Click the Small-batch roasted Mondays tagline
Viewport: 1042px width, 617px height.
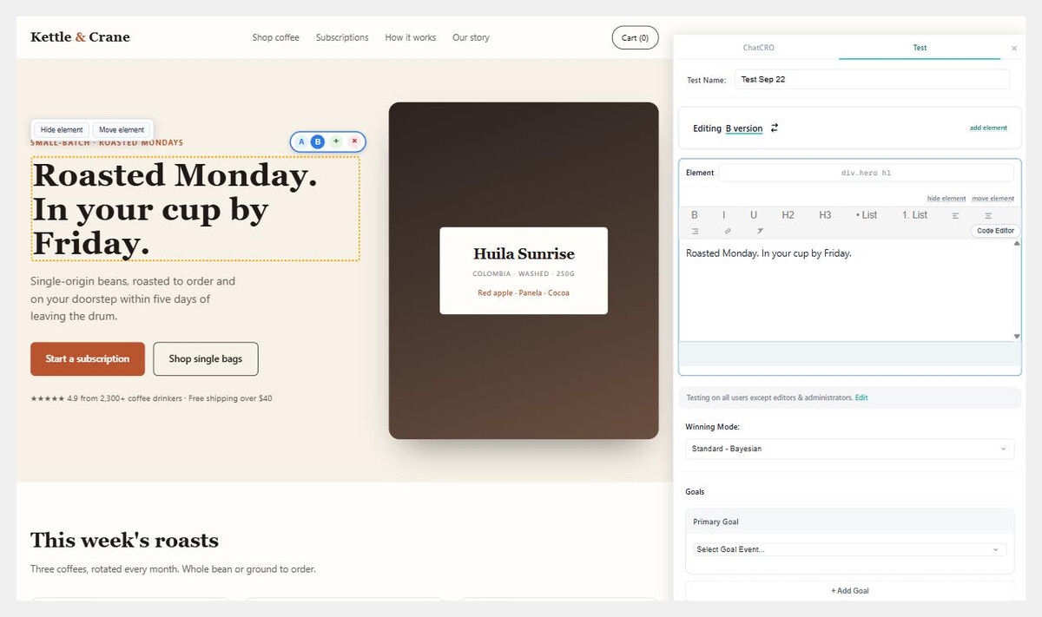pos(107,143)
